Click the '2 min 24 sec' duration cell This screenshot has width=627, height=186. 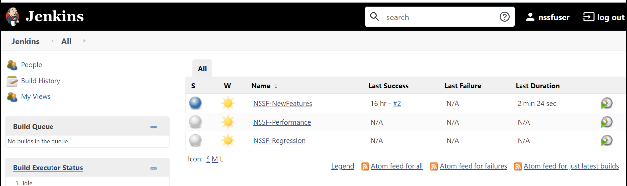pyautogui.click(x=537, y=104)
